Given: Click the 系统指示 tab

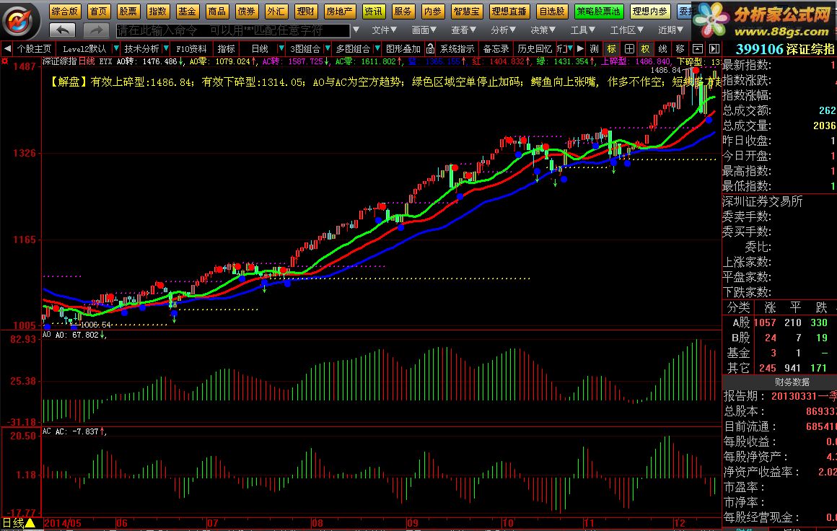Looking at the screenshot, I should click(457, 48).
